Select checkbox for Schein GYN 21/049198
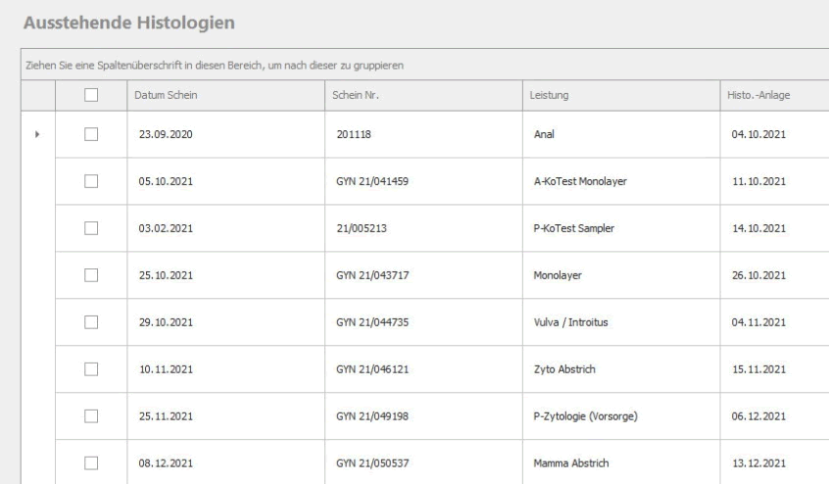 pos(92,416)
